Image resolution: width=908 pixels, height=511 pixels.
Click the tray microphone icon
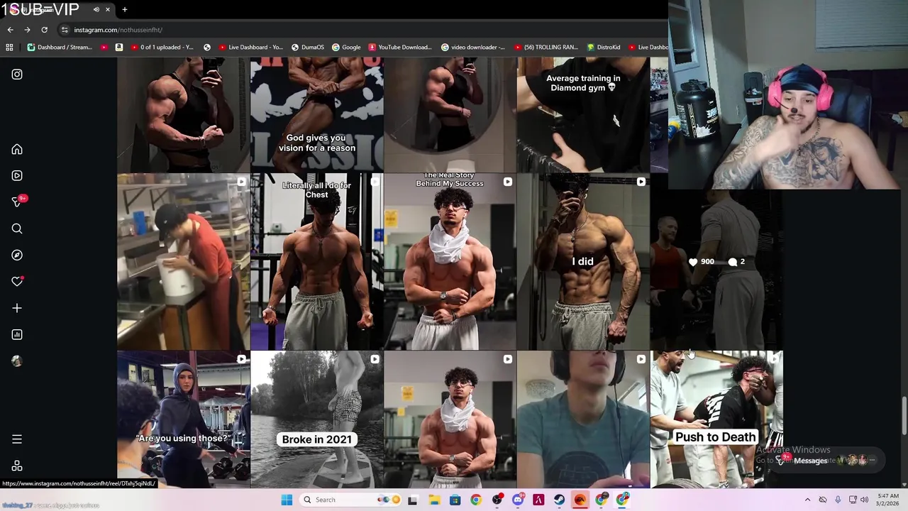click(x=838, y=500)
